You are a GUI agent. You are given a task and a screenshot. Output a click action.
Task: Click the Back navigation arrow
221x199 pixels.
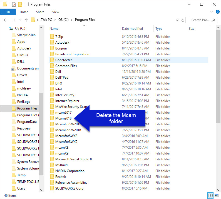(x=6, y=20)
